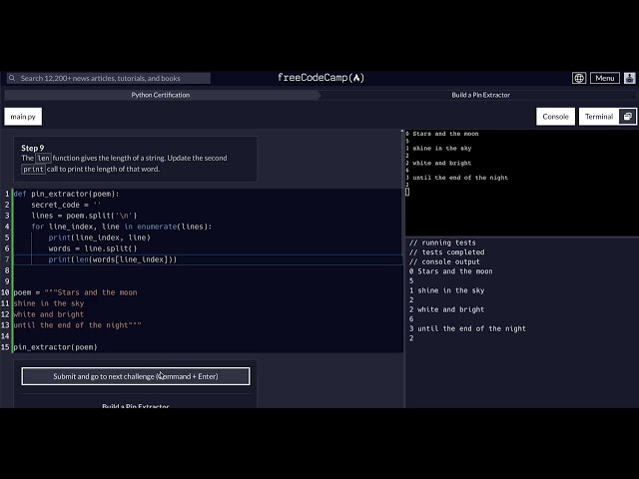The image size is (639, 479).
Task: Click the terminal pop-out window icon
Action: [x=628, y=117]
